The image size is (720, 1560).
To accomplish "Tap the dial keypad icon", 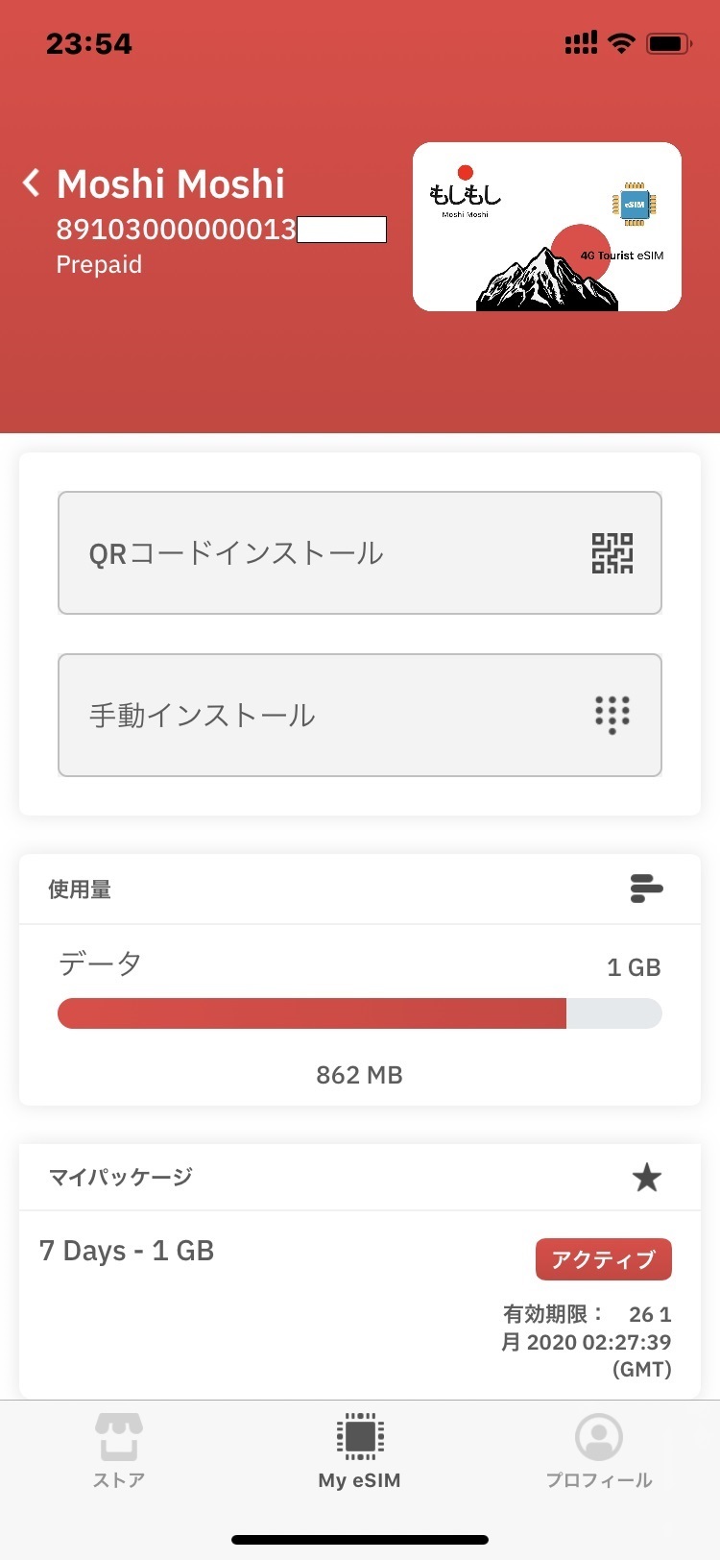I will 612,715.
